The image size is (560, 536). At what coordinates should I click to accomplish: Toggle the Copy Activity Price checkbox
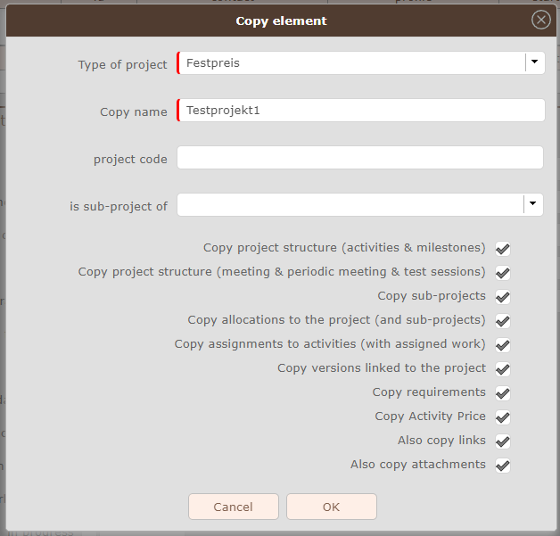503,417
